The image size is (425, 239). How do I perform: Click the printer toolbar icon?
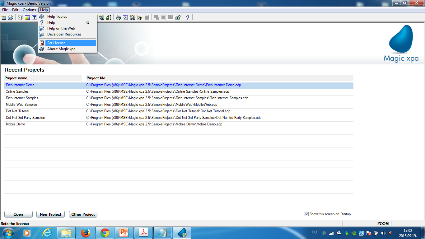pos(118,17)
